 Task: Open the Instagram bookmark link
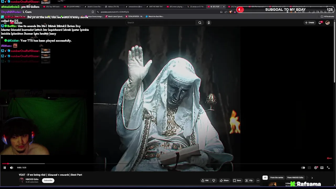(94, 17)
